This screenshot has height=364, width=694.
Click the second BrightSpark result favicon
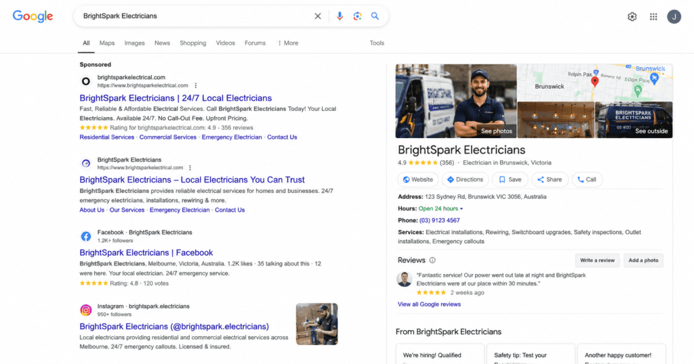click(86, 164)
